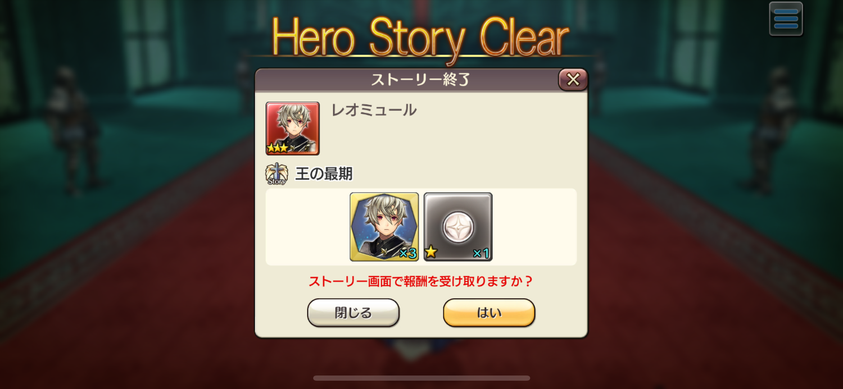
Task: Tap the レオミュール name text
Action: pos(374,110)
